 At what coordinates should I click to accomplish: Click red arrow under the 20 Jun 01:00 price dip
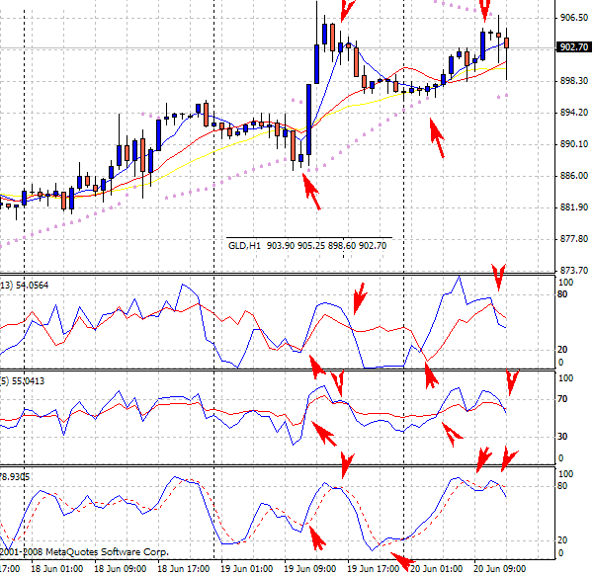tap(435, 139)
